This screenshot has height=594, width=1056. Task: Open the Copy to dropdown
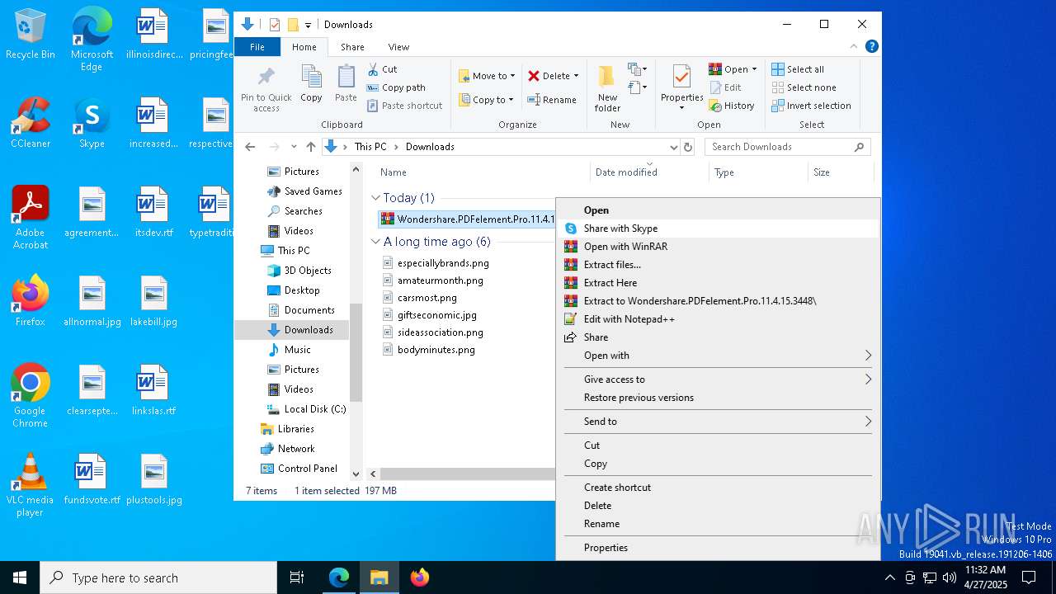(x=486, y=100)
